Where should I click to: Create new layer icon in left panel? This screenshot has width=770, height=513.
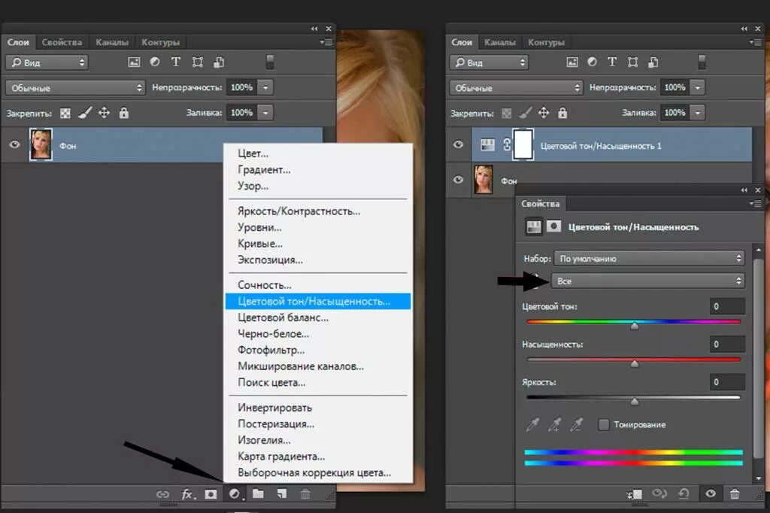(x=281, y=494)
